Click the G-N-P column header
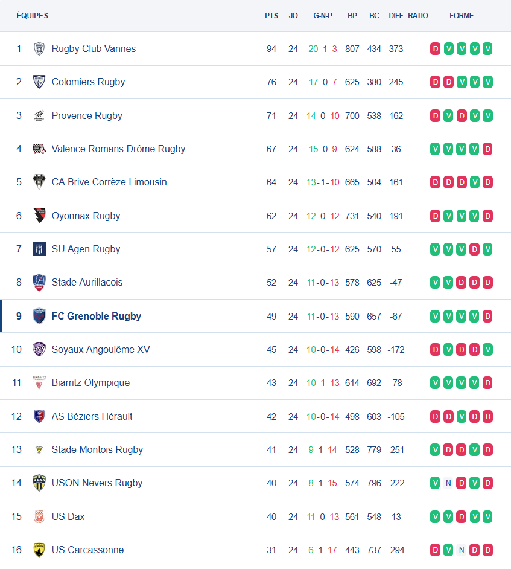The height and width of the screenshot is (569, 511). click(x=323, y=16)
